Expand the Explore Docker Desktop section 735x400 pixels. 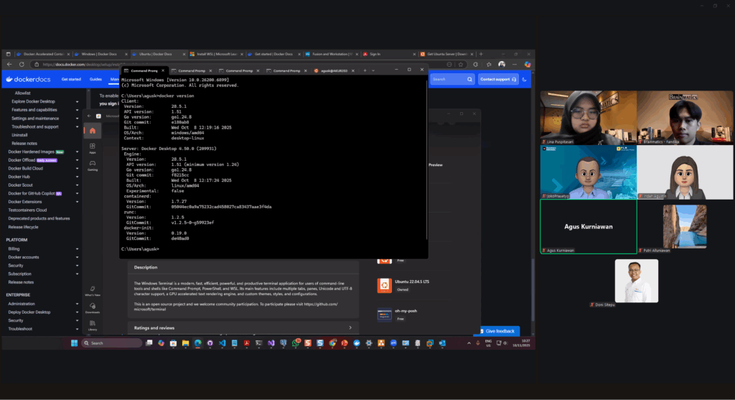pyautogui.click(x=77, y=101)
